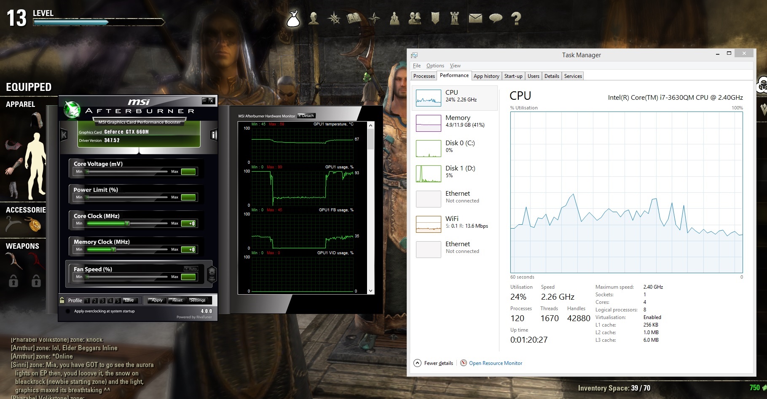Viewport: 767px width, 399px height.
Task: Click Detach on the Hardware Monitor
Action: click(306, 116)
